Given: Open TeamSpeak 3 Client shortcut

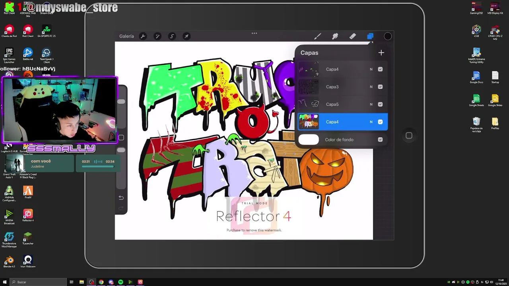Looking at the screenshot, I should [x=47, y=55].
